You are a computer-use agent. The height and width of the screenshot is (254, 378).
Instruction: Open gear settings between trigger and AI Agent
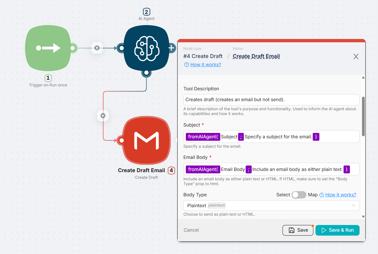click(97, 48)
